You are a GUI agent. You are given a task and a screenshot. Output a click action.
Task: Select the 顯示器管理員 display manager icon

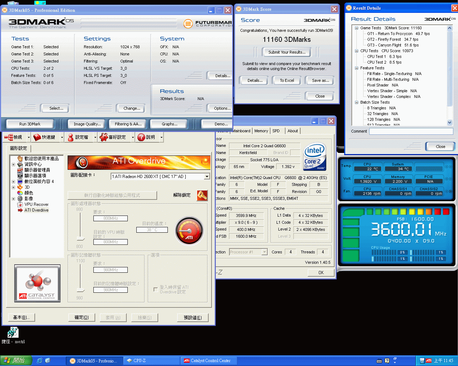pyautogui.click(x=20, y=170)
